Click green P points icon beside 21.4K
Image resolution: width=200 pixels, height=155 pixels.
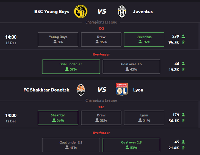tap(184, 148)
